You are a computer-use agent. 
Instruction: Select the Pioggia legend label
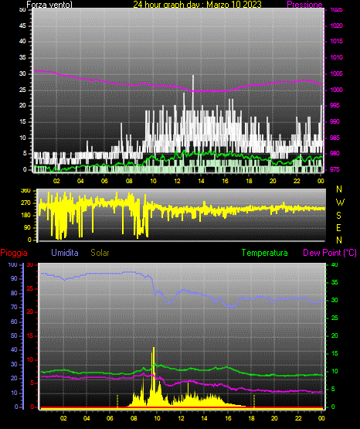click(14, 253)
